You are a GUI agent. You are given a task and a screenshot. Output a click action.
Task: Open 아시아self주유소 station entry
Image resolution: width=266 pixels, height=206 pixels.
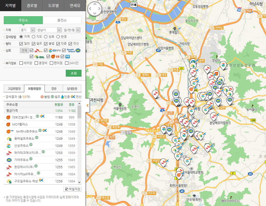click(x=40, y=174)
